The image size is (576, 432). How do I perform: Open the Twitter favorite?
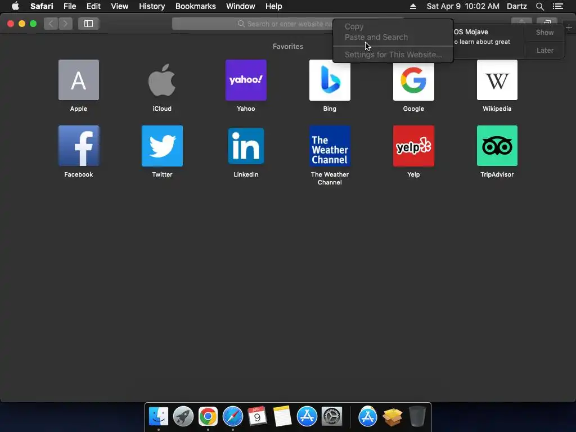pos(162,146)
